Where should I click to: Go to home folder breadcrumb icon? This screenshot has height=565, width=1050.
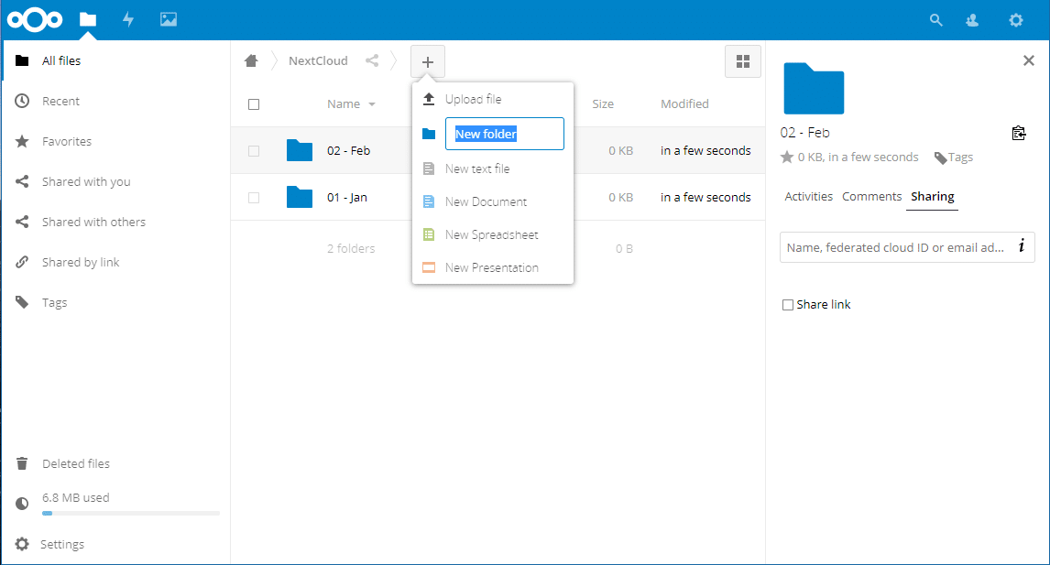251,61
